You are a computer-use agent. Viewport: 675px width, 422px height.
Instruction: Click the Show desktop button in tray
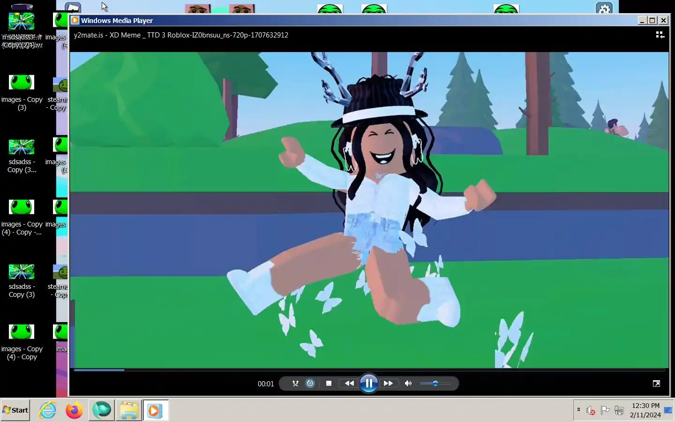tap(668, 410)
